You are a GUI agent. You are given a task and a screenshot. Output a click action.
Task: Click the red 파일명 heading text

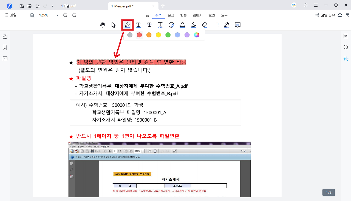[x=84, y=78]
